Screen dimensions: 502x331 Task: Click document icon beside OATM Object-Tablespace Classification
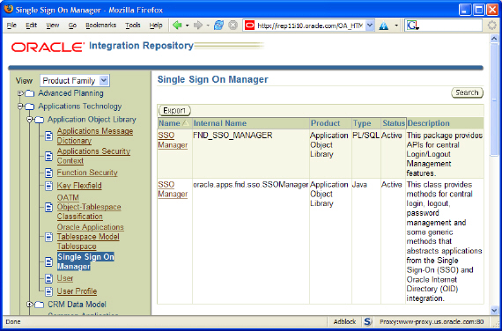tap(48, 207)
